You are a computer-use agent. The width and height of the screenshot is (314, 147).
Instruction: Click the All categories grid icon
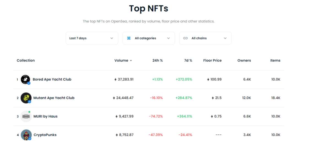pyautogui.click(x=129, y=38)
